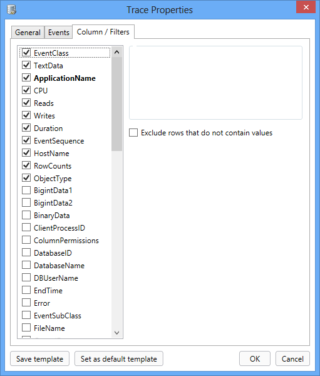The image size is (320, 376).
Task: Cancel the trace properties changes
Action: [292, 358]
